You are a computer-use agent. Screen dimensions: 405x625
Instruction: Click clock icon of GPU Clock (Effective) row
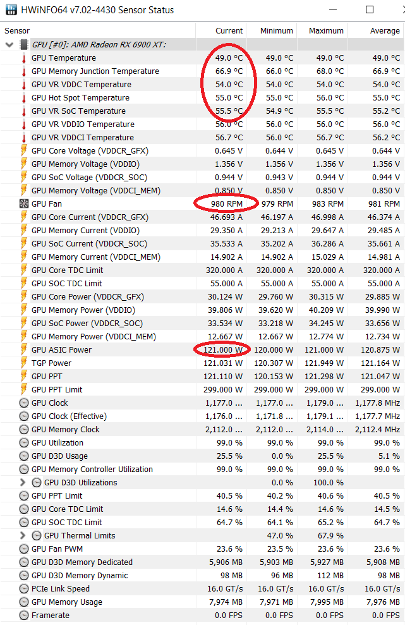click(24, 416)
